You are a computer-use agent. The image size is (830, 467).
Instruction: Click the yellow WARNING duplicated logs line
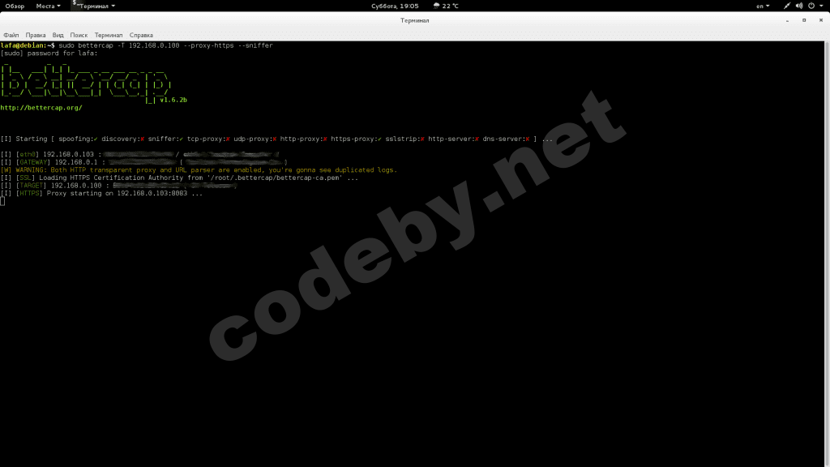(x=199, y=170)
